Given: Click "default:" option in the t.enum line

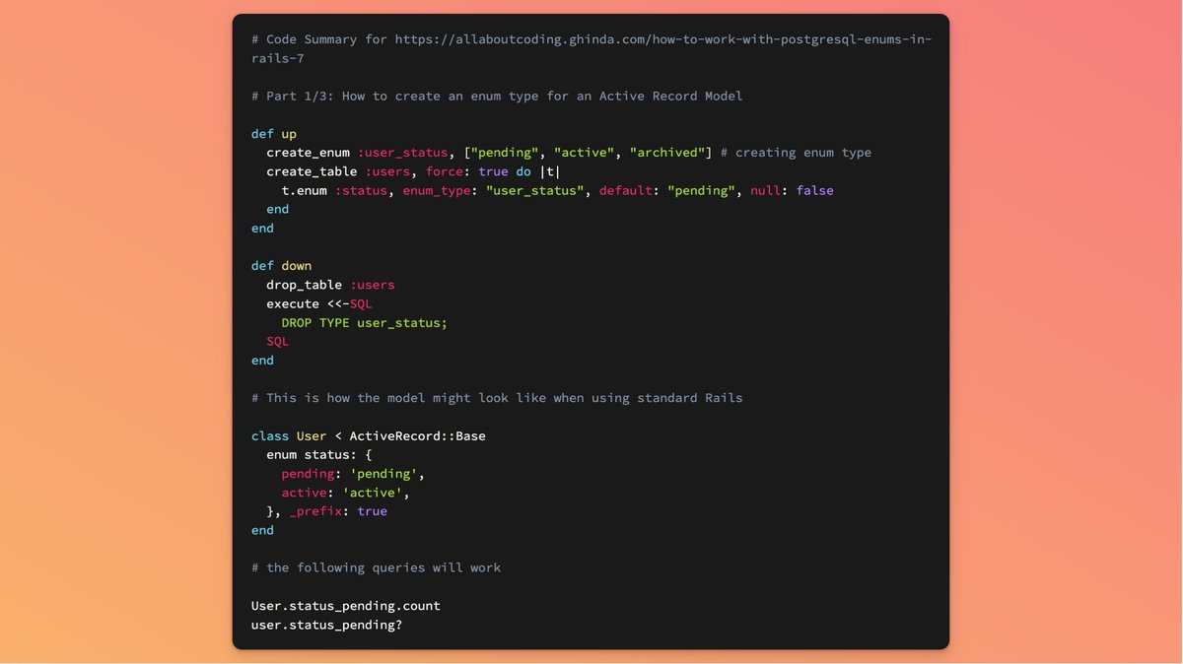Looking at the screenshot, I should pyautogui.click(x=629, y=190).
